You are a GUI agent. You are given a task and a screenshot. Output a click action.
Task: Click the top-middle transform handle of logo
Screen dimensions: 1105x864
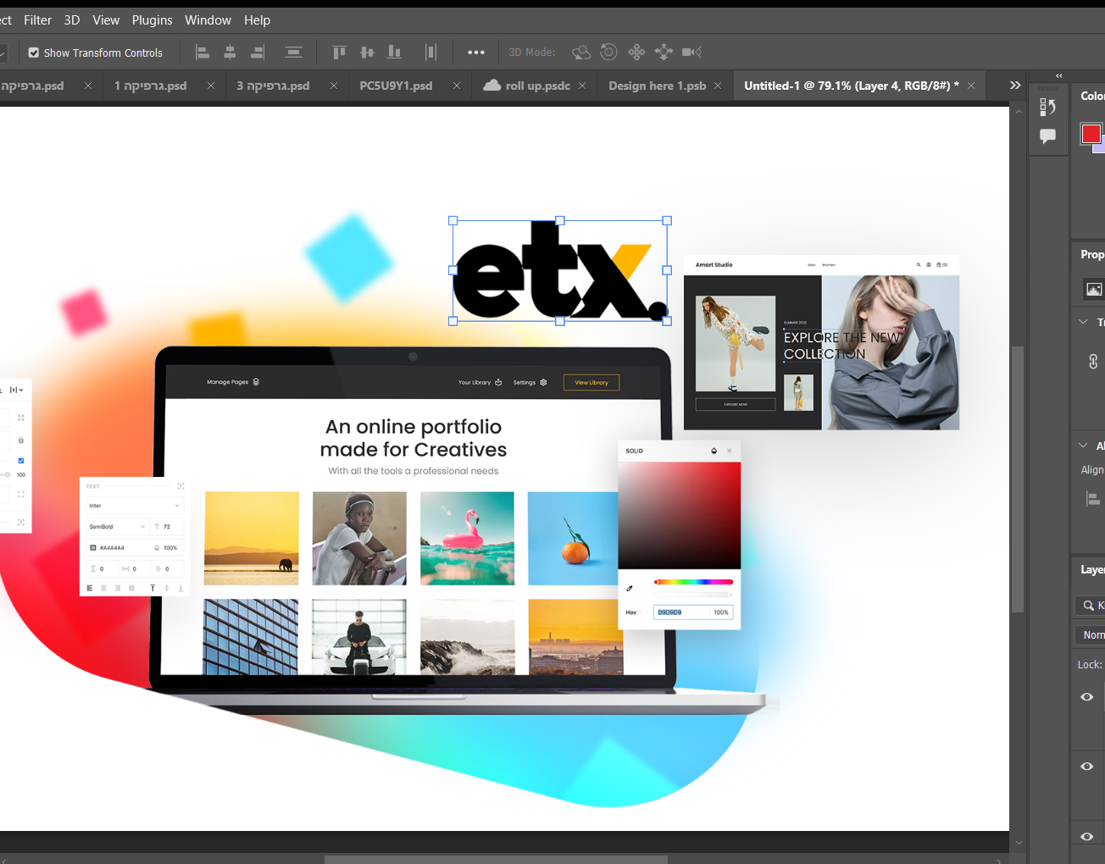(x=560, y=220)
